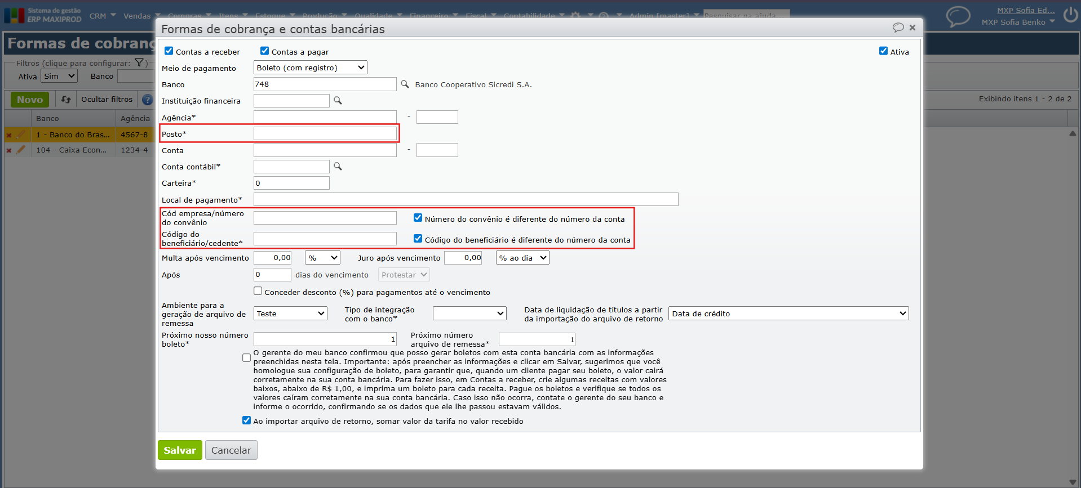Screen dimensions: 1081x488
Task: Sort by the Agência column header
Action: (135, 118)
